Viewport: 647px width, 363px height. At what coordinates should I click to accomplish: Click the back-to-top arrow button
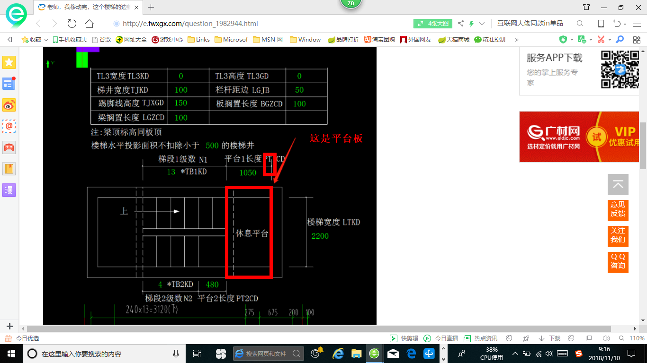tap(618, 184)
